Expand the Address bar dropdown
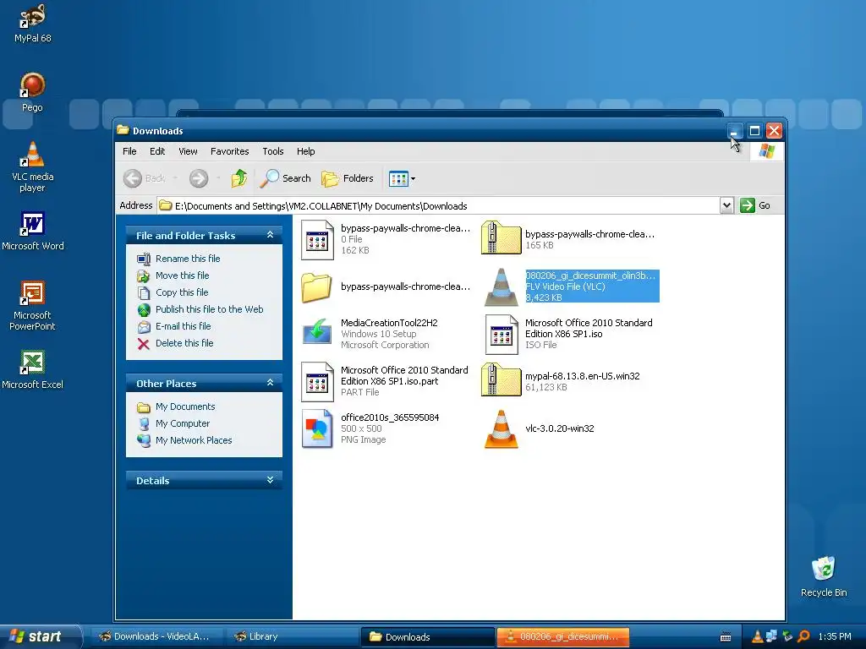The width and height of the screenshot is (866, 649). [x=726, y=206]
